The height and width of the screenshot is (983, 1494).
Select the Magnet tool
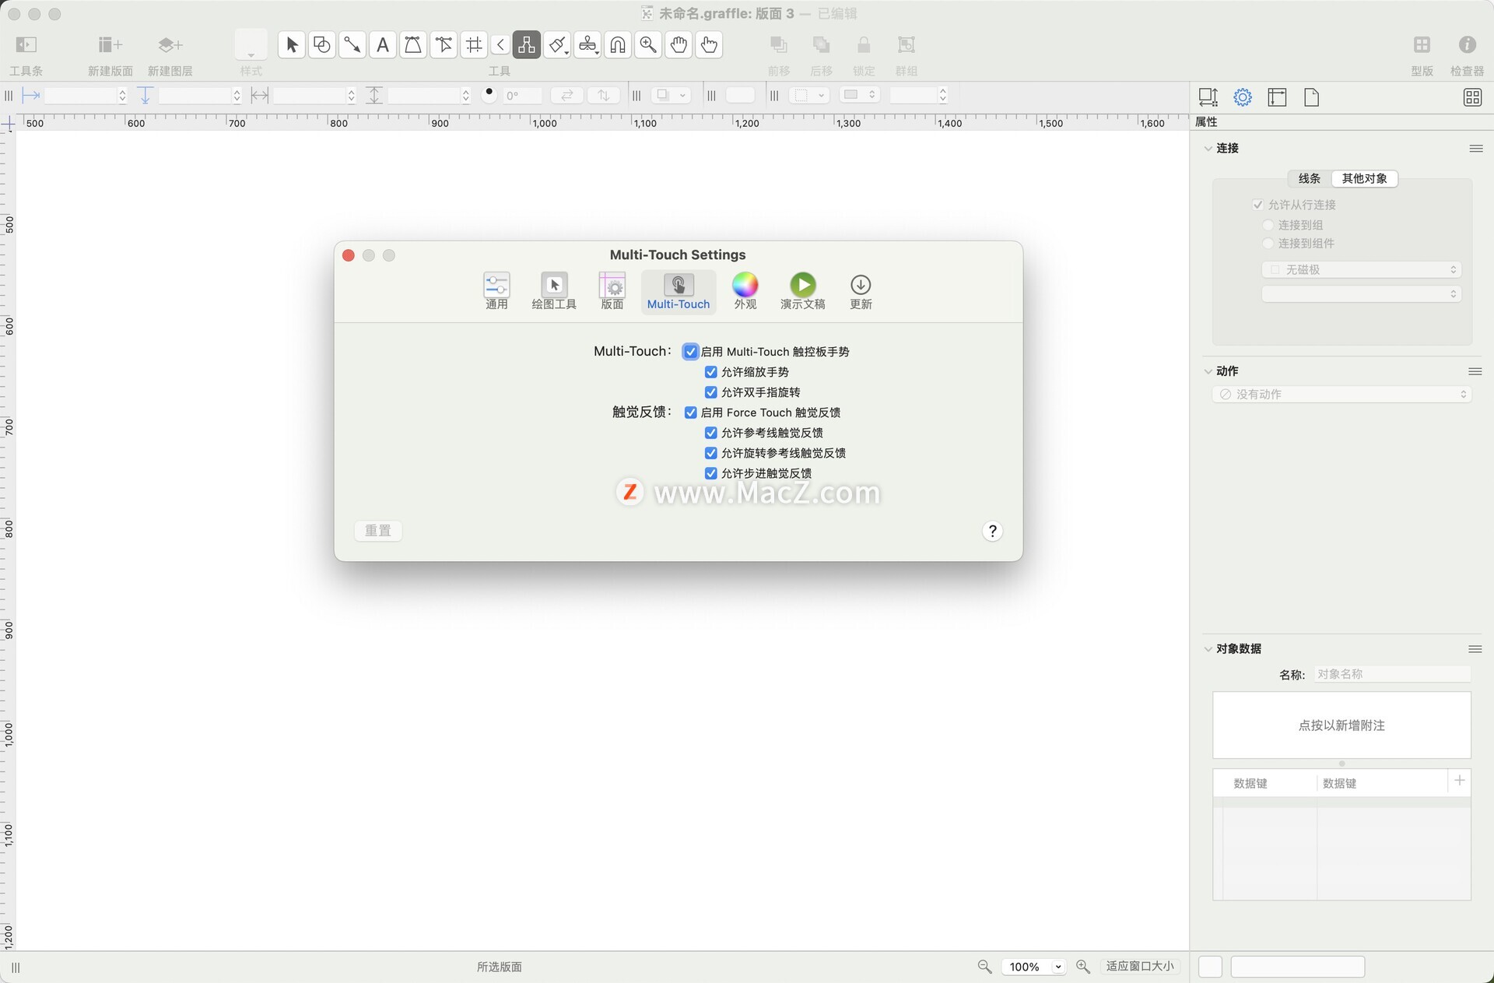point(618,45)
